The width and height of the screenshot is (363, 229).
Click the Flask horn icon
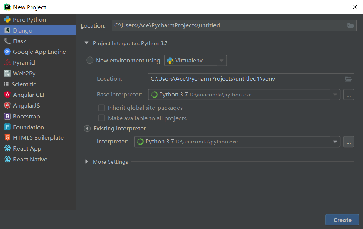tap(7, 41)
